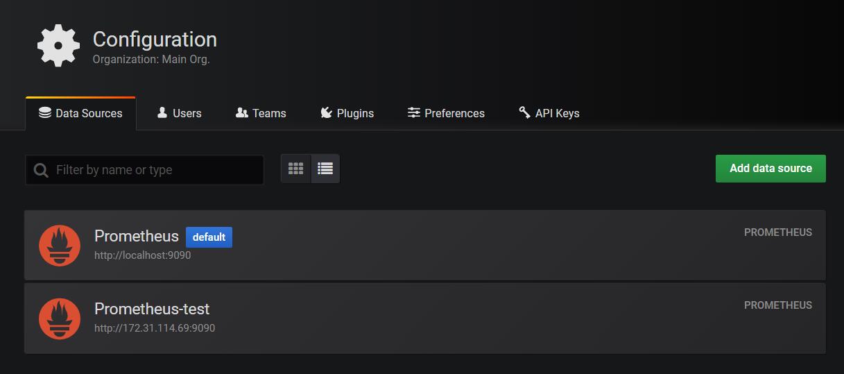Select the API Keys tab
This screenshot has height=374, width=844.
click(549, 113)
